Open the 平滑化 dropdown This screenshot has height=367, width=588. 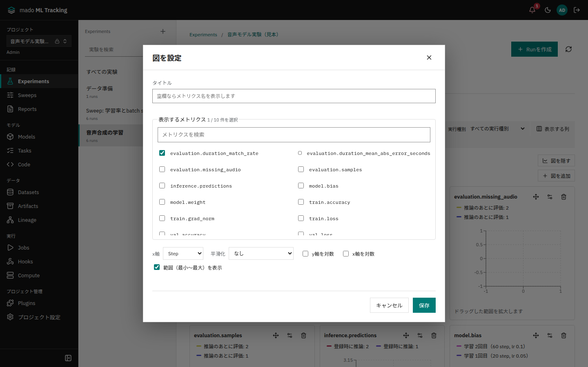tap(261, 254)
